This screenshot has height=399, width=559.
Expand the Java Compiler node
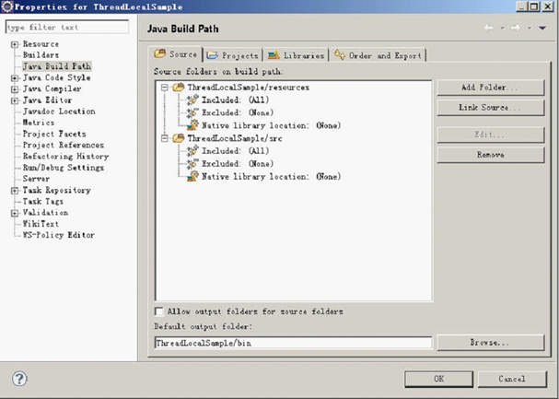[x=15, y=89]
